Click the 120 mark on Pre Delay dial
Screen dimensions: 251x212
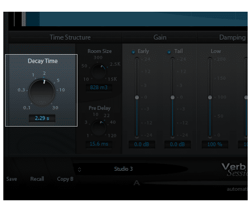tap(112, 136)
